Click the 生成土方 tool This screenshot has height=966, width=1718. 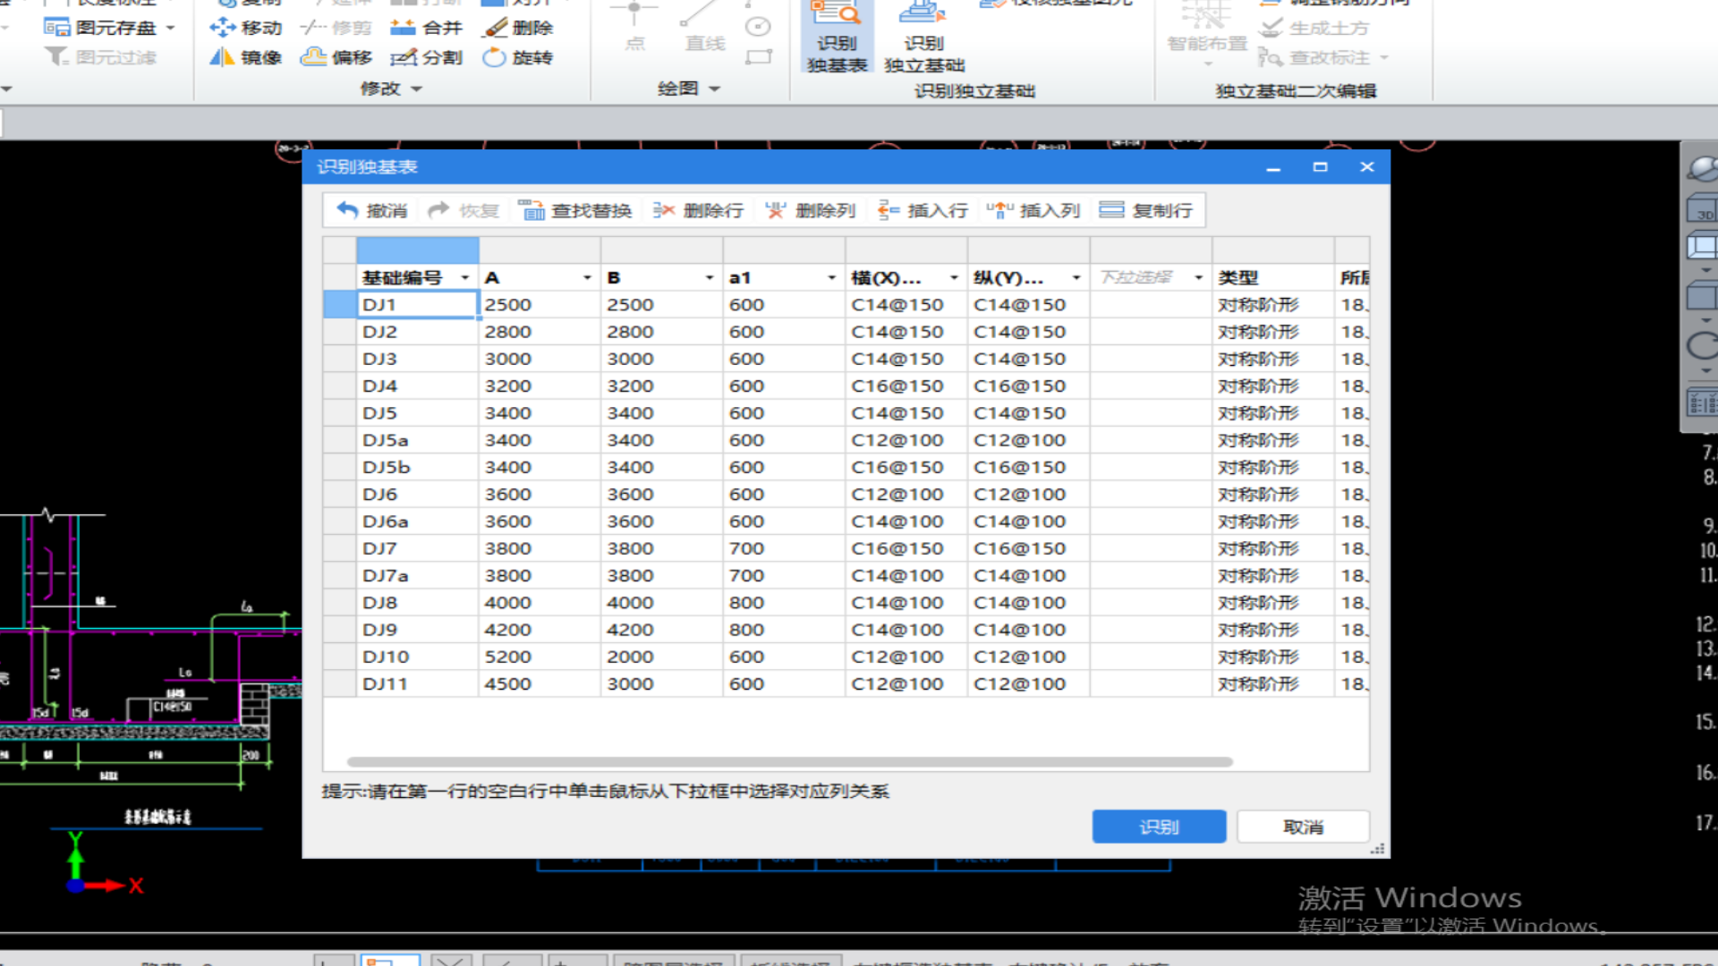[1314, 28]
